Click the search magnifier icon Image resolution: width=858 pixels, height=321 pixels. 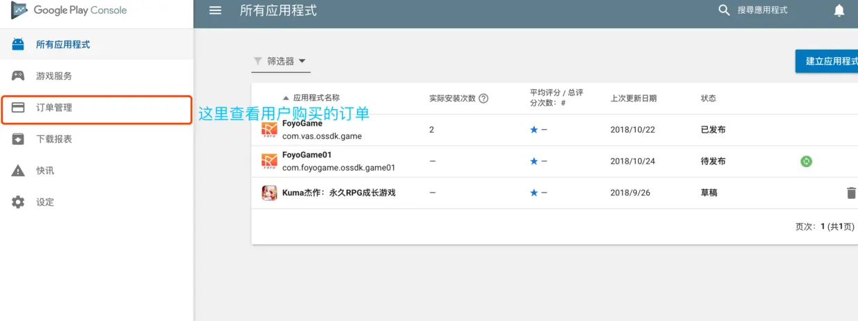[724, 10]
